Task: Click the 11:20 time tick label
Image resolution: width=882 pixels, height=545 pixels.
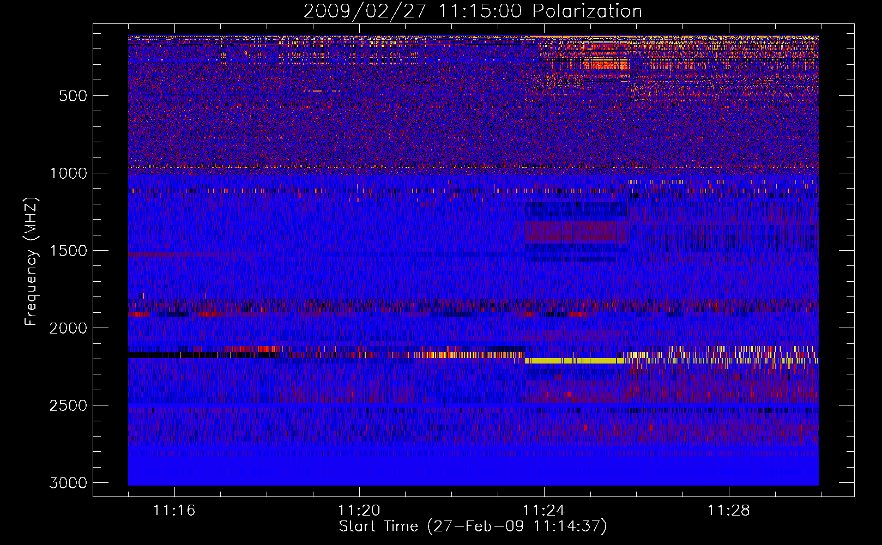Action: [x=359, y=511]
